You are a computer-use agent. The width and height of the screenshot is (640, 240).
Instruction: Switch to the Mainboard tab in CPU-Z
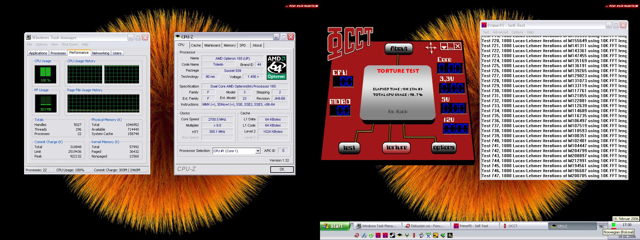[x=212, y=45]
